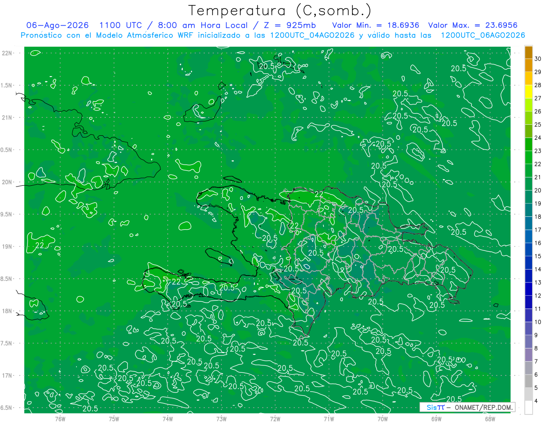Pick the teal legend swatch between 18 and 19
550x425 pixels.
point(528,210)
